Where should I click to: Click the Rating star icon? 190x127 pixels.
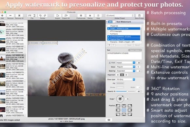(x=90, y=15)
